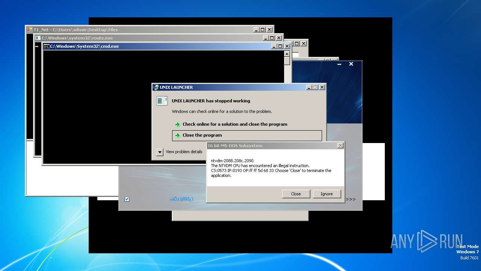Click the 'ntvdm-2088.208c.2090' text line
481x271 pixels.
coord(232,161)
